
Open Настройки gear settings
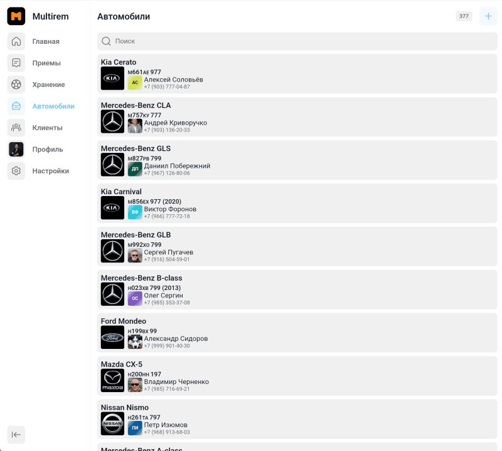pyautogui.click(x=16, y=171)
